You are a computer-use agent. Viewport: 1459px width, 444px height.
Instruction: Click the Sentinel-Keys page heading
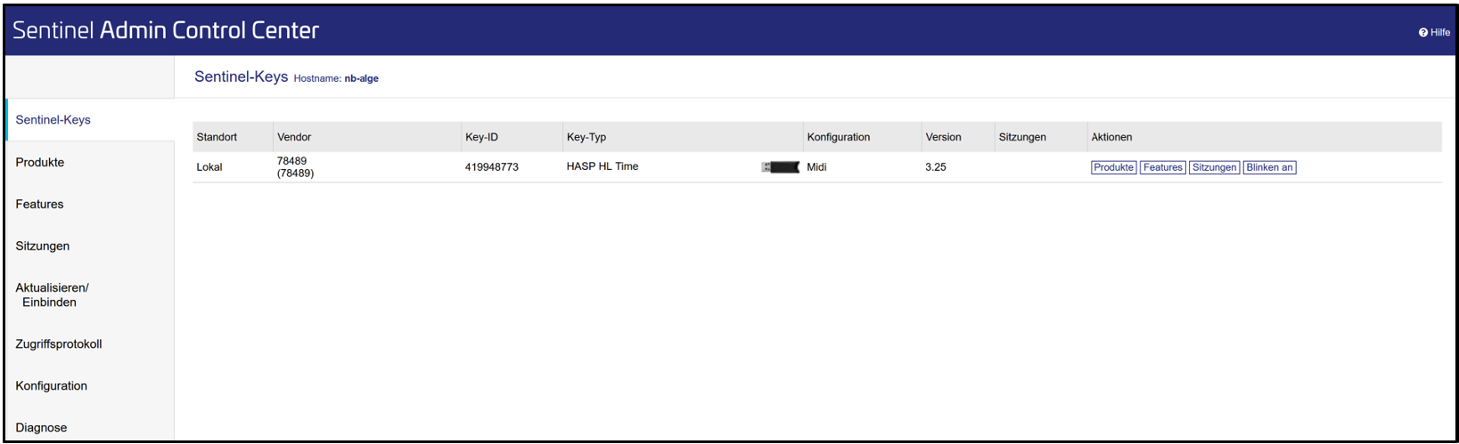coord(241,77)
